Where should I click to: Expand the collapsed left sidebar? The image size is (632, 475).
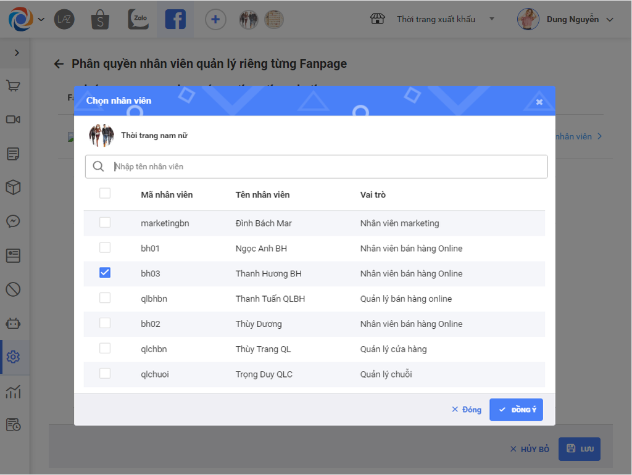tap(17, 53)
